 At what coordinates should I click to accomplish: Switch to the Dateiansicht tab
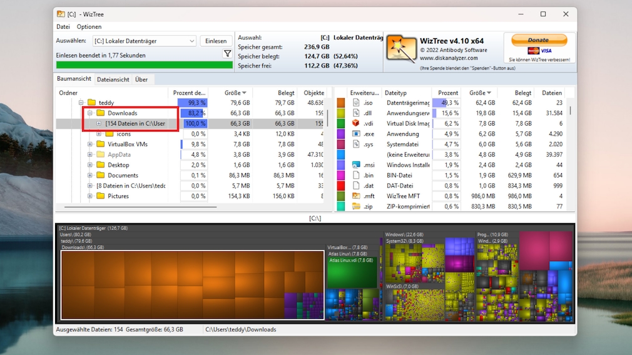(x=113, y=79)
